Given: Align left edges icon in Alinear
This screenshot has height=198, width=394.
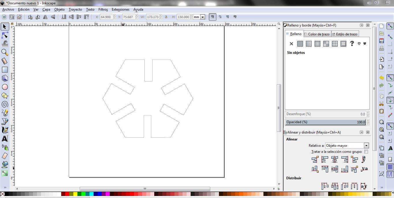Looking at the screenshot, I should point(325,159).
